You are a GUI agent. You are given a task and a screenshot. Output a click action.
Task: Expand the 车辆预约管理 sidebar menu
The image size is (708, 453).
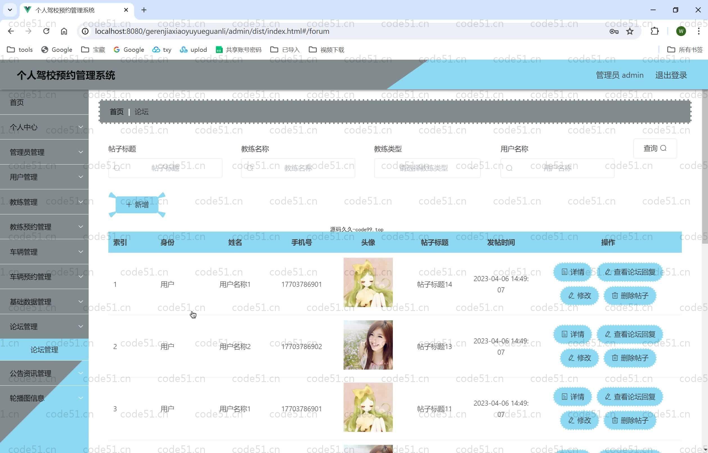[x=44, y=277]
